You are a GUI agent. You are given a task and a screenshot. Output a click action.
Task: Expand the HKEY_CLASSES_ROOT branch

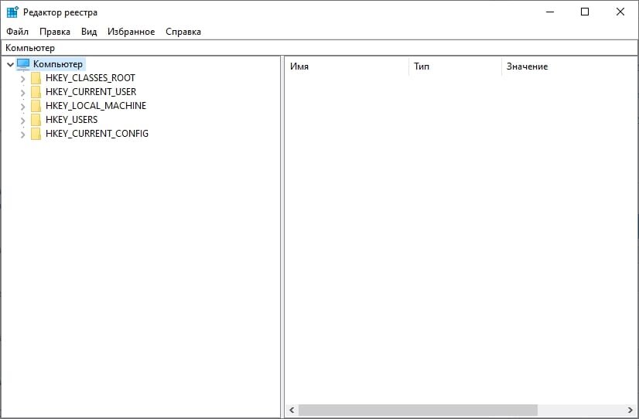[x=23, y=79]
